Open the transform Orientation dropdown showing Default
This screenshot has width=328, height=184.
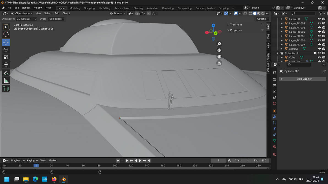26,19
